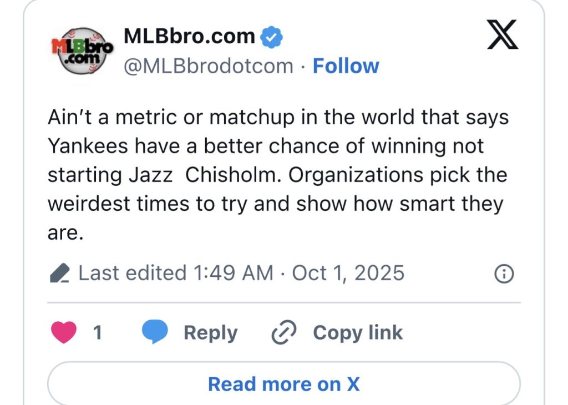
Task: Click the like count number 1
Action: pyautogui.click(x=97, y=332)
